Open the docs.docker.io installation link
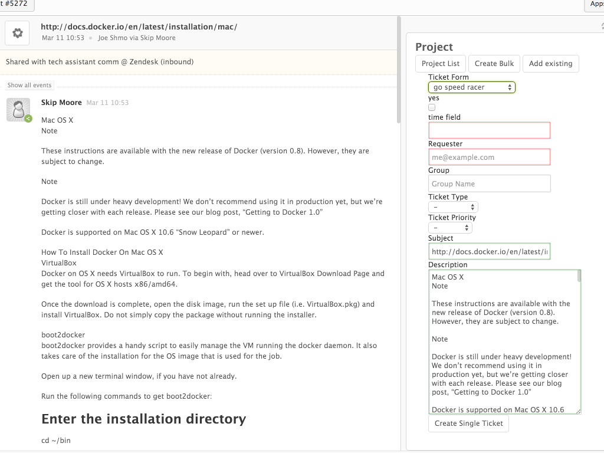The height and width of the screenshot is (453, 604). point(139,27)
